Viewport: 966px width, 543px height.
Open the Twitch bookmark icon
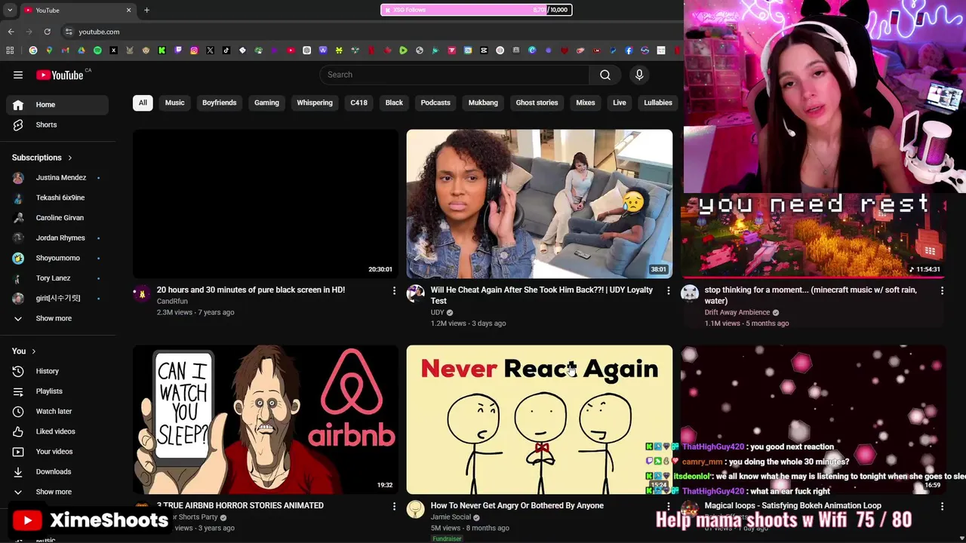tap(178, 51)
